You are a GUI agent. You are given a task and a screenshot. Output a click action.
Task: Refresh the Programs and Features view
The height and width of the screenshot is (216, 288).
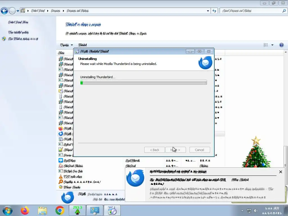(214, 11)
